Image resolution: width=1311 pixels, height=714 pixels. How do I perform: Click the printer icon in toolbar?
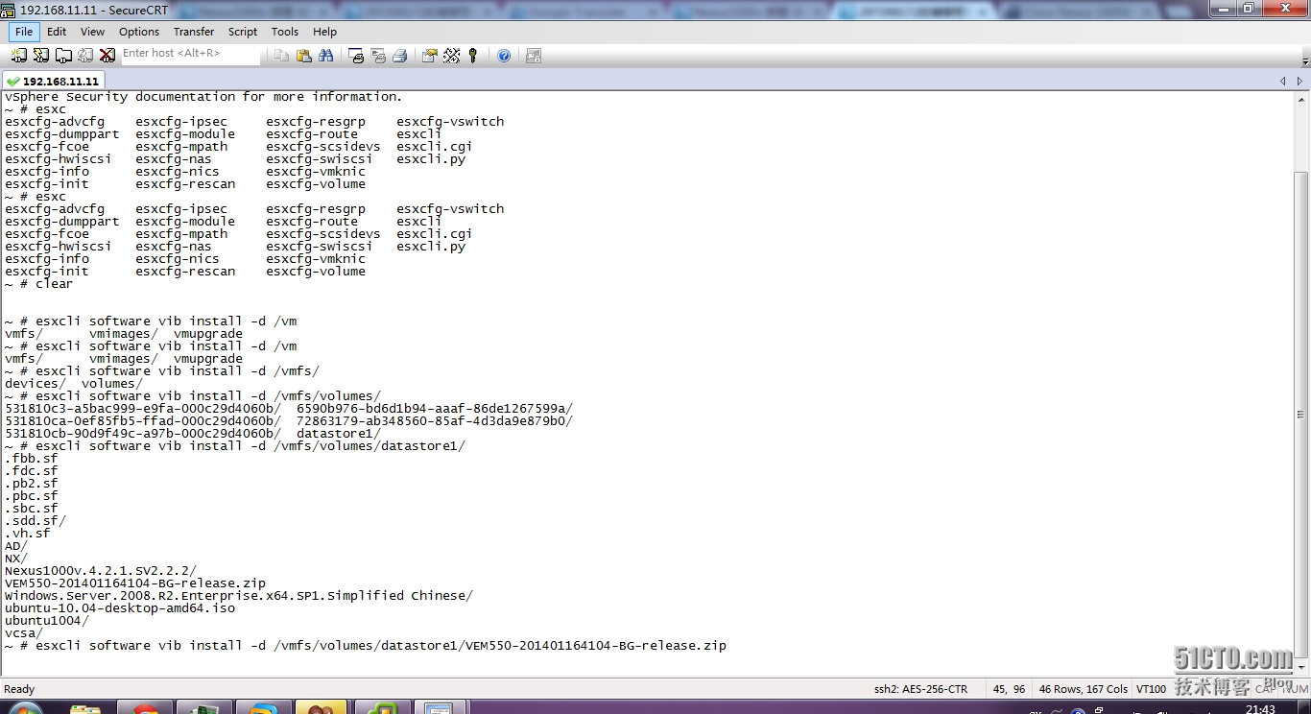[400, 56]
